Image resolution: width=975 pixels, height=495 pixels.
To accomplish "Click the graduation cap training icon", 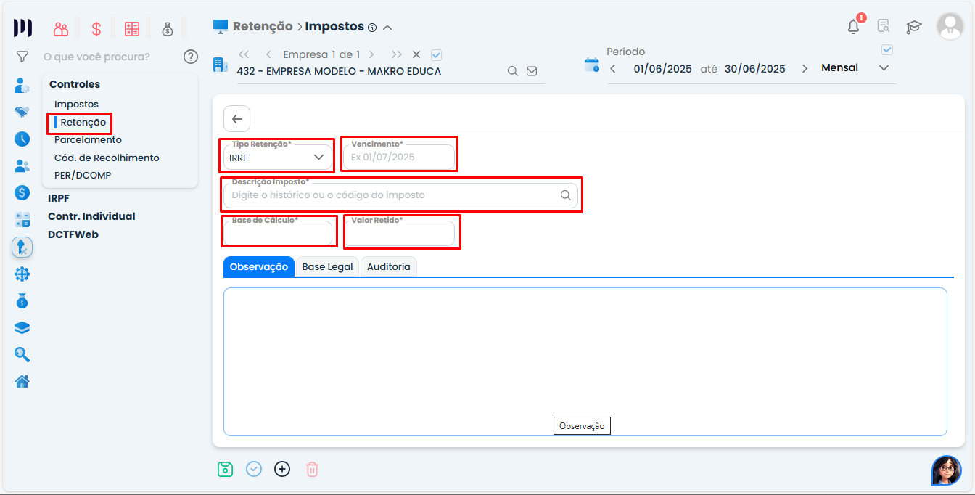I will click(x=914, y=26).
